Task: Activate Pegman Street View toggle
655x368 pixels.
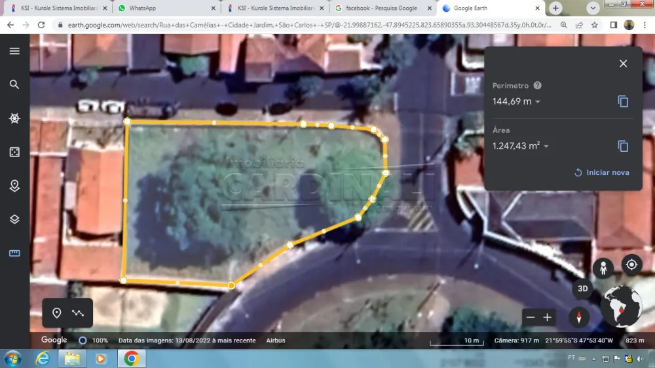Action: (x=603, y=268)
